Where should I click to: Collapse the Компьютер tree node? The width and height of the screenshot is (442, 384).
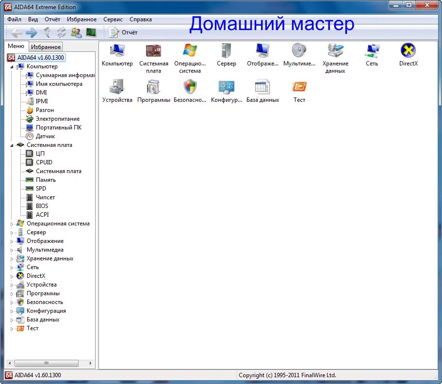12,67
